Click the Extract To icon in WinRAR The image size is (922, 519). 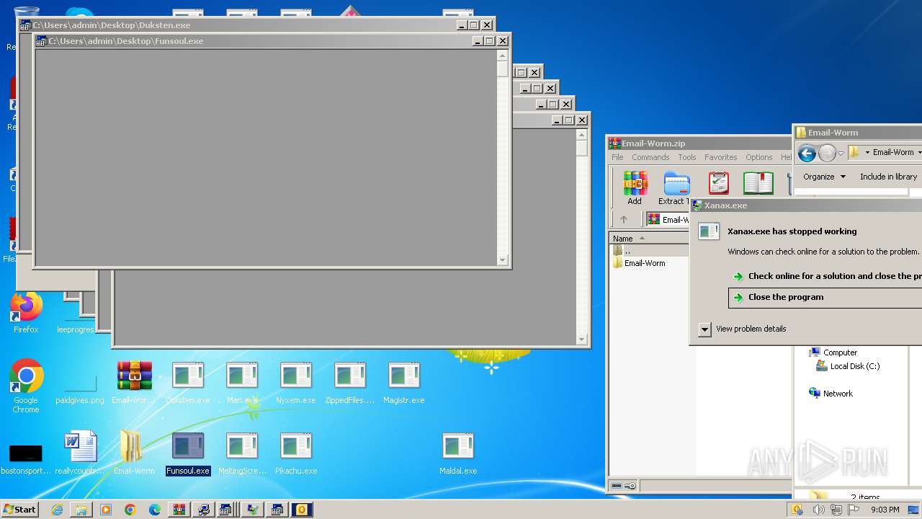[676, 187]
